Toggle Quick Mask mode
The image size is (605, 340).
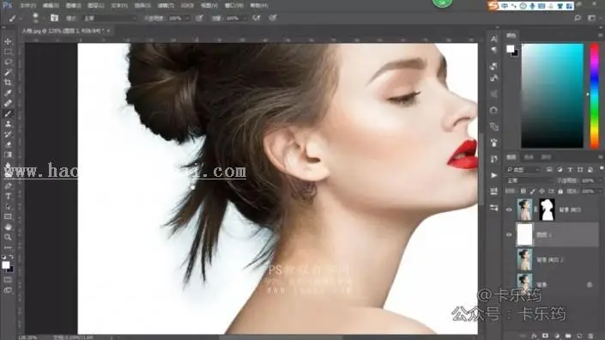point(8,280)
